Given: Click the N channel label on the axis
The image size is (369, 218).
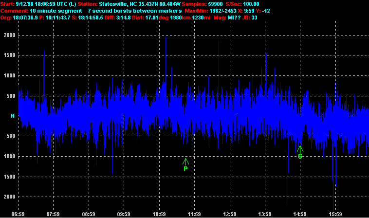Looking at the screenshot, I should (13, 116).
